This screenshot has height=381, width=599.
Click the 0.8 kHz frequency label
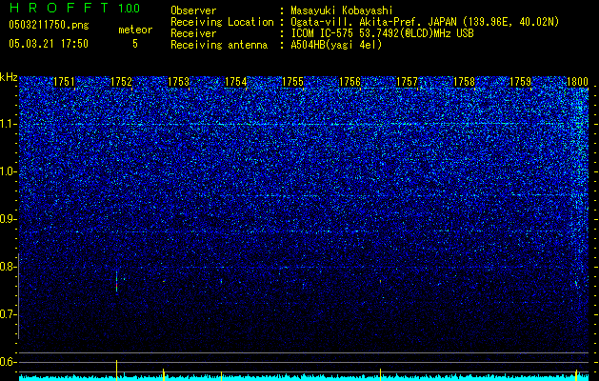pyautogui.click(x=8, y=267)
